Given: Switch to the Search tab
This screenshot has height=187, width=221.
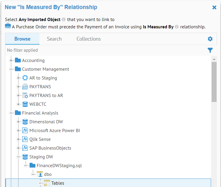Looking at the screenshot, I should (x=54, y=39).
